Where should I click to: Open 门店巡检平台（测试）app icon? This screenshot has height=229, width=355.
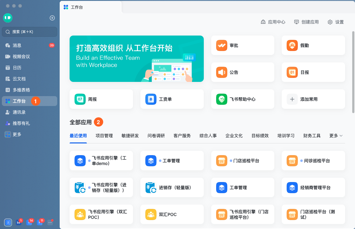tap(292, 214)
